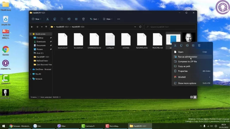Choose Compress to ZIP file

(192, 62)
